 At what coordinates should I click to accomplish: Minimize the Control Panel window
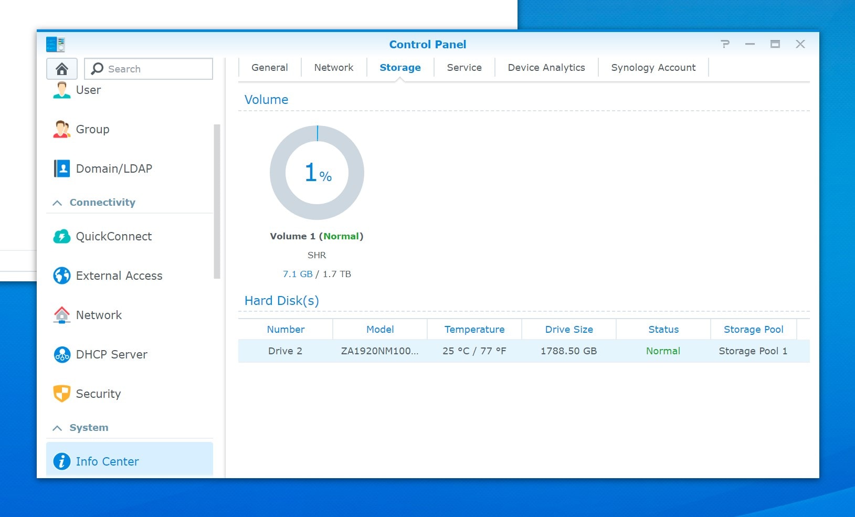point(750,44)
